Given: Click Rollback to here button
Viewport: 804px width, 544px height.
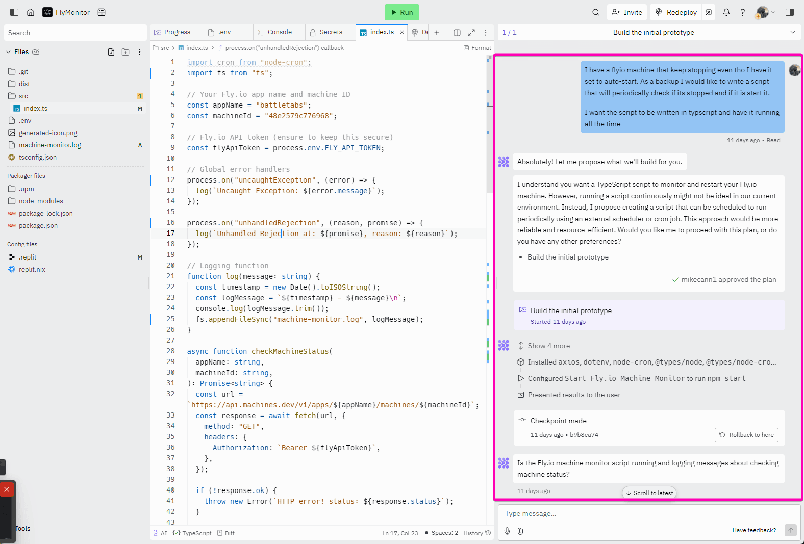Looking at the screenshot, I should 746,435.
